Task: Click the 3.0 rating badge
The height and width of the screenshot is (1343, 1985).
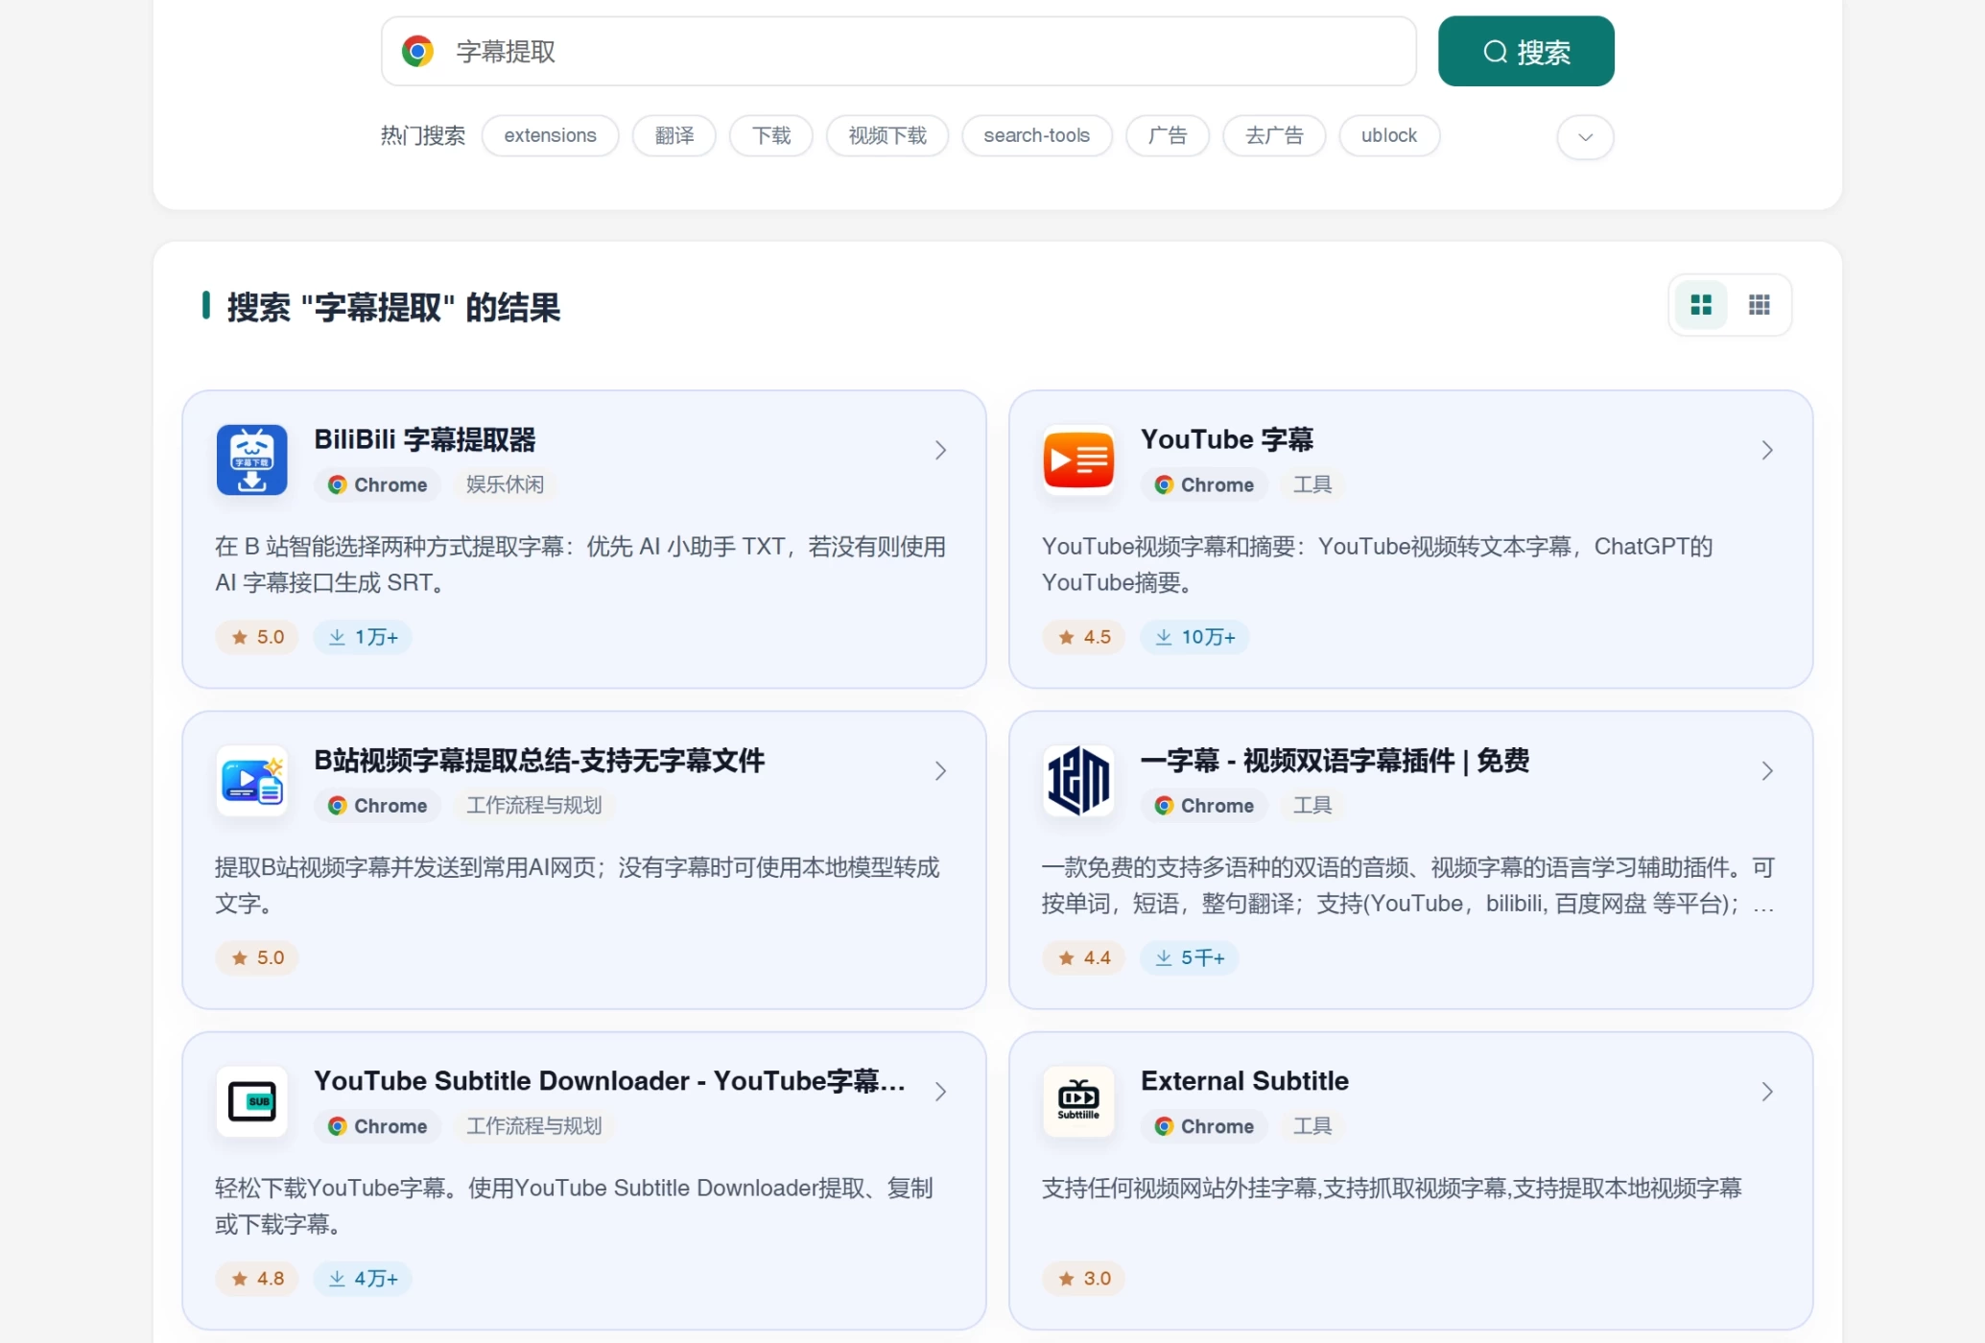Action: 1084,1279
